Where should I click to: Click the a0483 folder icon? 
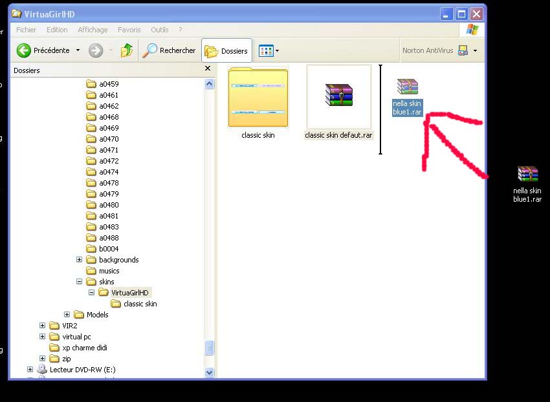91,227
